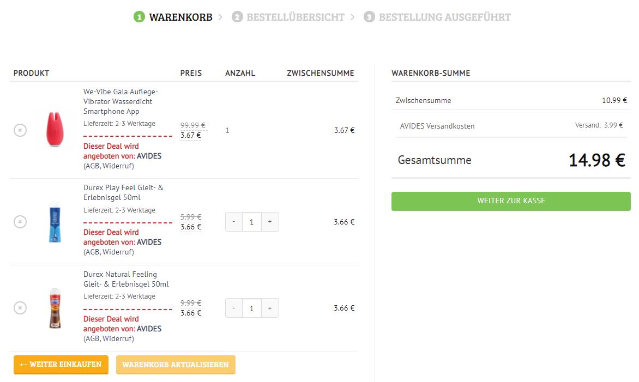Open the We-Vibe Gala product thumbnail
Image resolution: width=639 pixels, height=382 pixels.
coord(55,130)
